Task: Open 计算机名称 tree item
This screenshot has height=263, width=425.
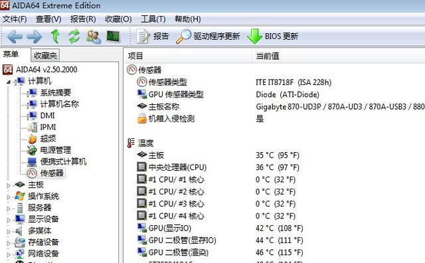Action: (59, 104)
